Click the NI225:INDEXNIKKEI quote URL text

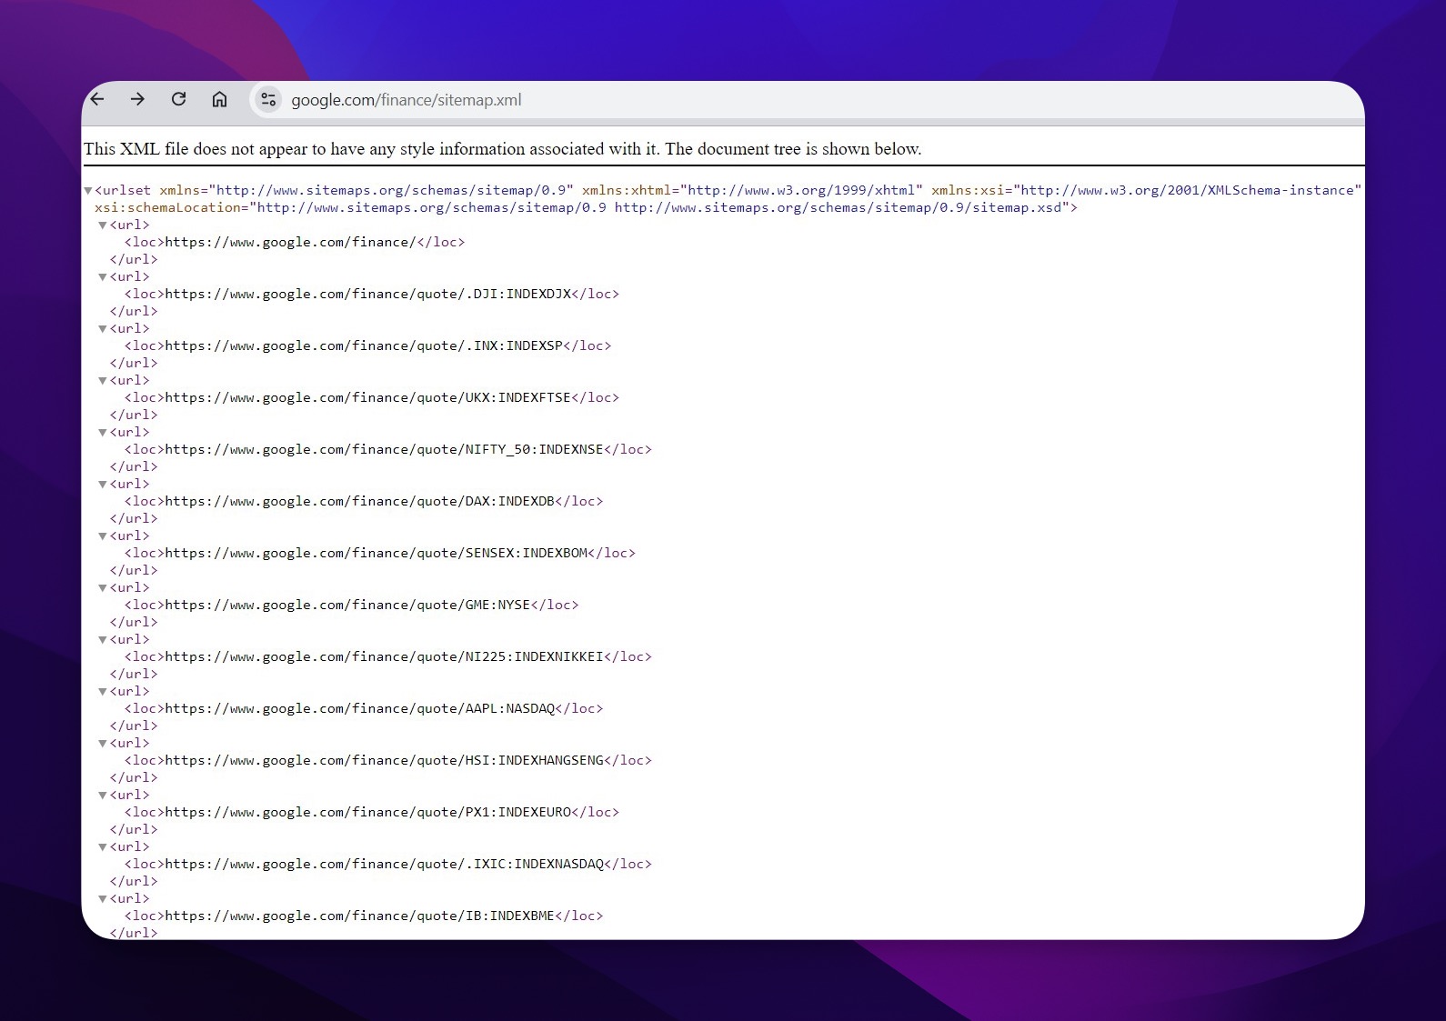click(x=385, y=656)
